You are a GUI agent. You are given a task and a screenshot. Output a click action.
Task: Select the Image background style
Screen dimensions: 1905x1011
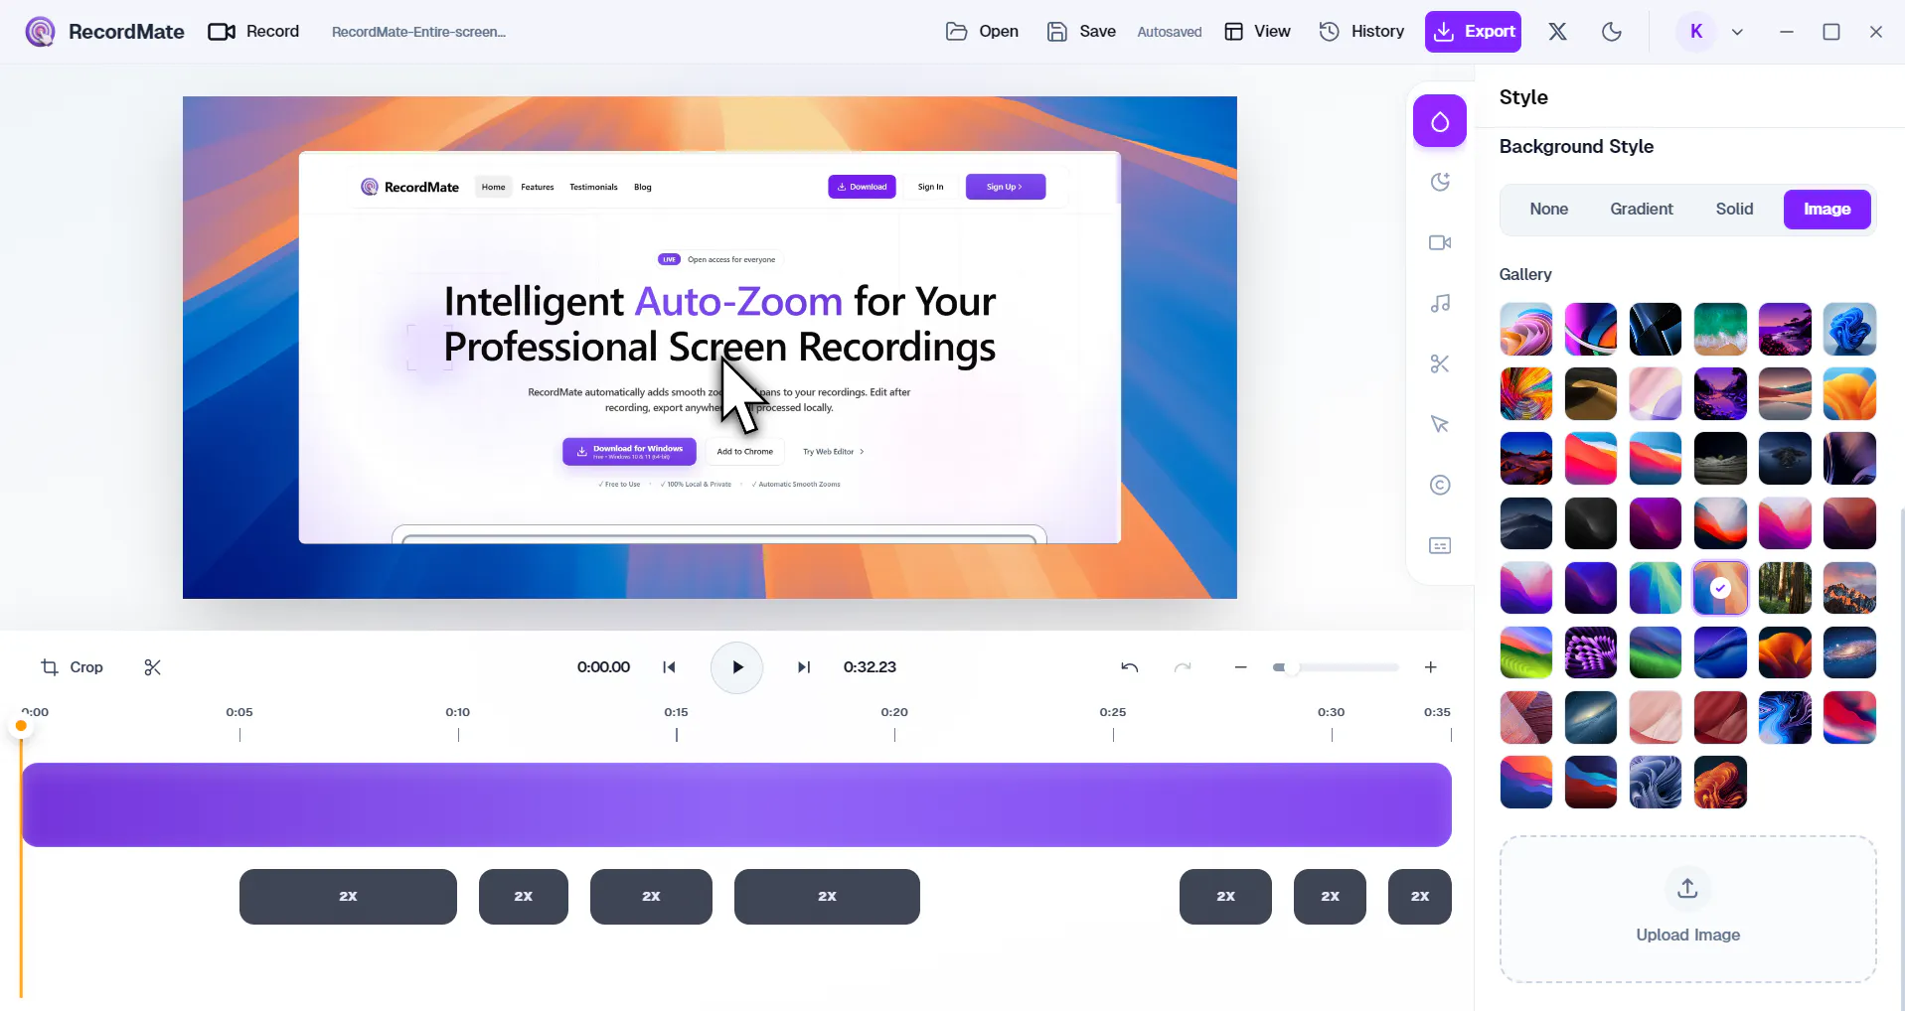click(1826, 210)
